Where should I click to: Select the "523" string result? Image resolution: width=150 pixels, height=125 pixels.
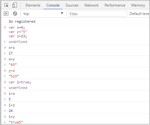(14, 76)
